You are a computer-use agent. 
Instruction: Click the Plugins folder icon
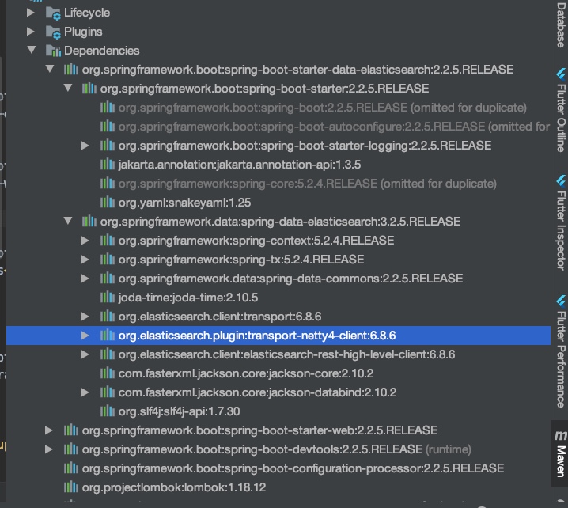click(53, 32)
